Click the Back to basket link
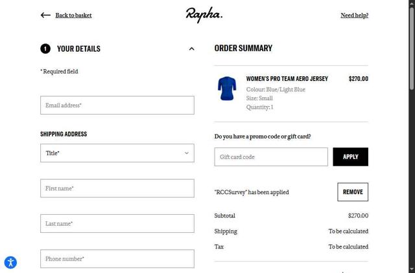415x273 pixels. (73, 15)
